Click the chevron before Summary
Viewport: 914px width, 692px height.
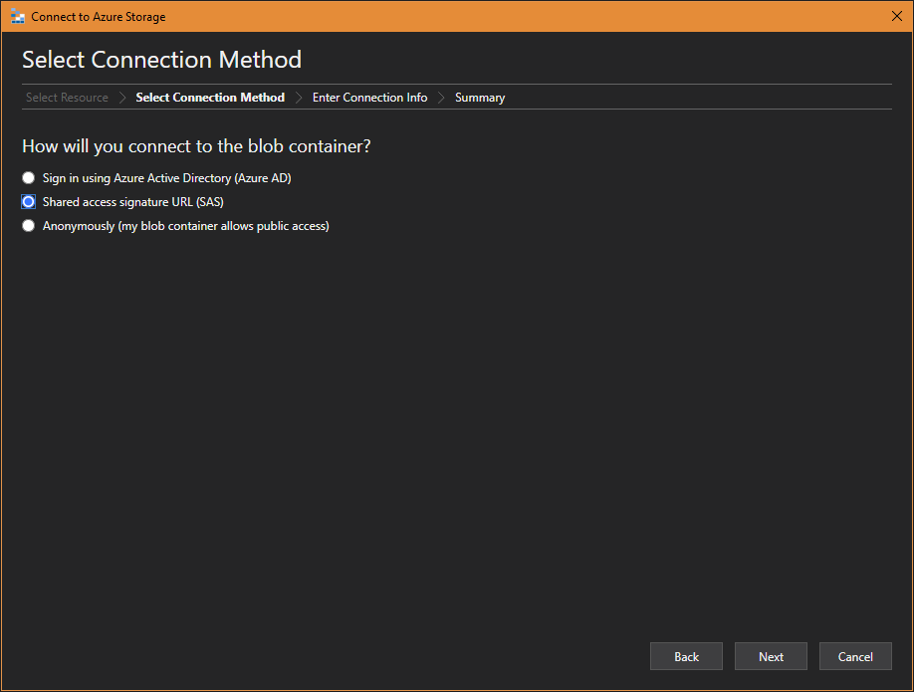[441, 98]
